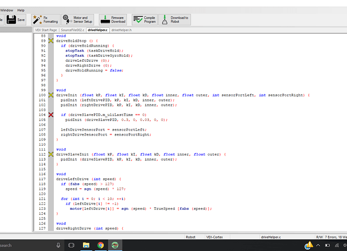This screenshot has width=347, height=251.
Task: Open File Explorer from the taskbar
Action: point(86,245)
